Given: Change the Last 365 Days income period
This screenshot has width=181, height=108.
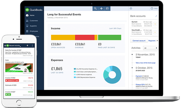Looking at the screenshot, I should pos(115,28).
